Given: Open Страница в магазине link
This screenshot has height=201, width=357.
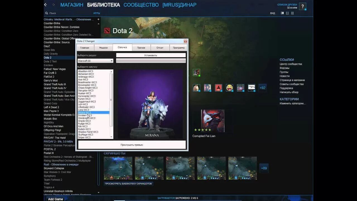Looking at the screenshot, I should pos(292,80).
